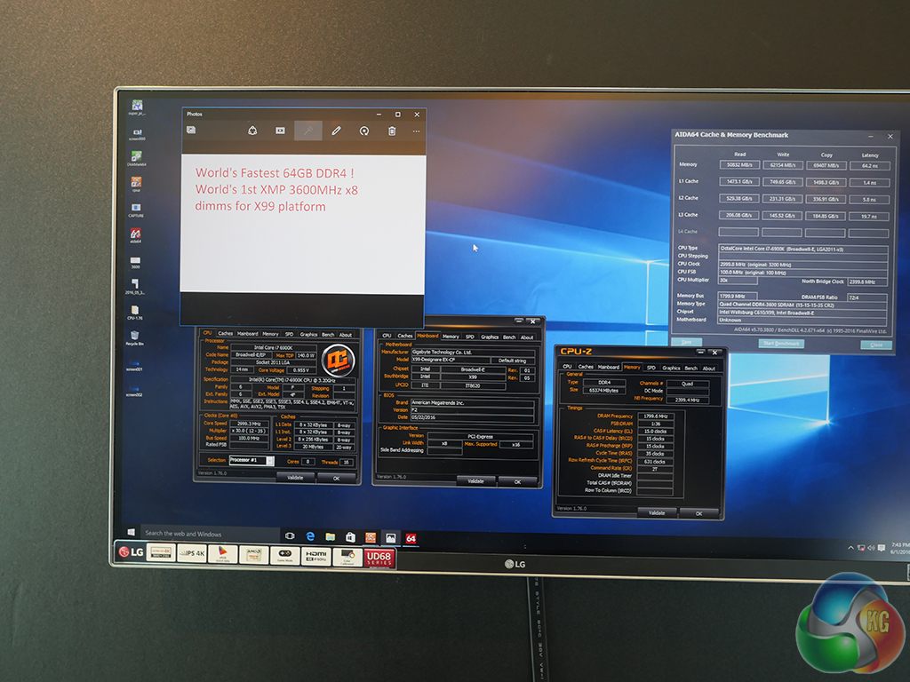The width and height of the screenshot is (910, 682).
Task: Click Validate in the CPU-Z Memory window
Action: click(x=657, y=512)
